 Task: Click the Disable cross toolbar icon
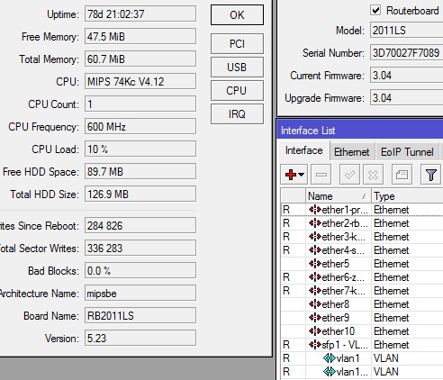373,175
